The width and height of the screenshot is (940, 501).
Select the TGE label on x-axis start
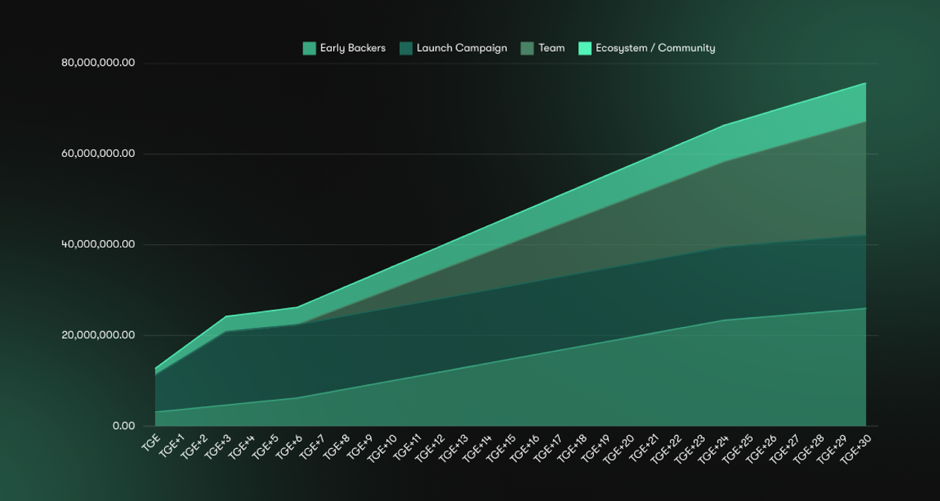151,442
